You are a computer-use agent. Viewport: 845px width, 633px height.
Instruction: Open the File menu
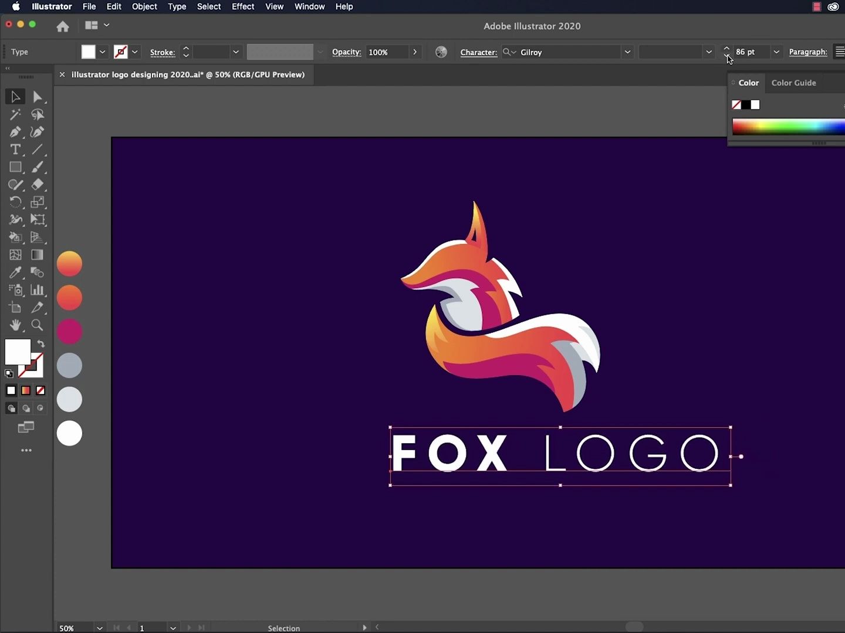coord(89,6)
